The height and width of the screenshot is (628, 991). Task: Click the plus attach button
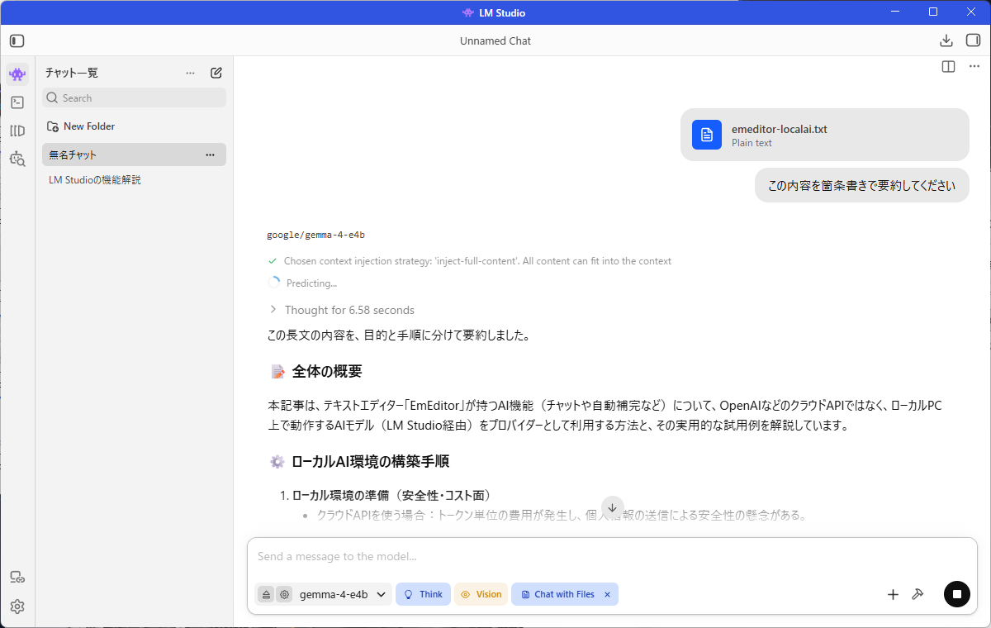893,594
